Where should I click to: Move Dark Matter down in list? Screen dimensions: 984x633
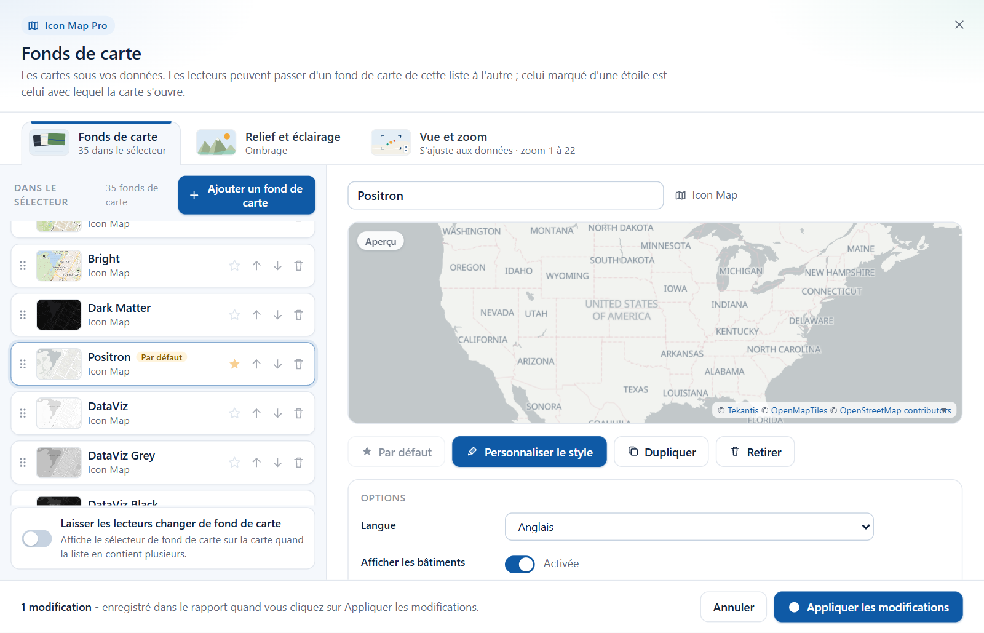pos(277,315)
